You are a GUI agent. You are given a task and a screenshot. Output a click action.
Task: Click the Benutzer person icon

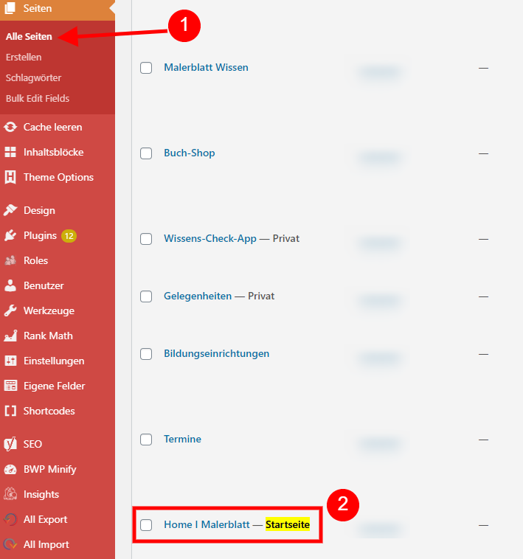tap(10, 286)
